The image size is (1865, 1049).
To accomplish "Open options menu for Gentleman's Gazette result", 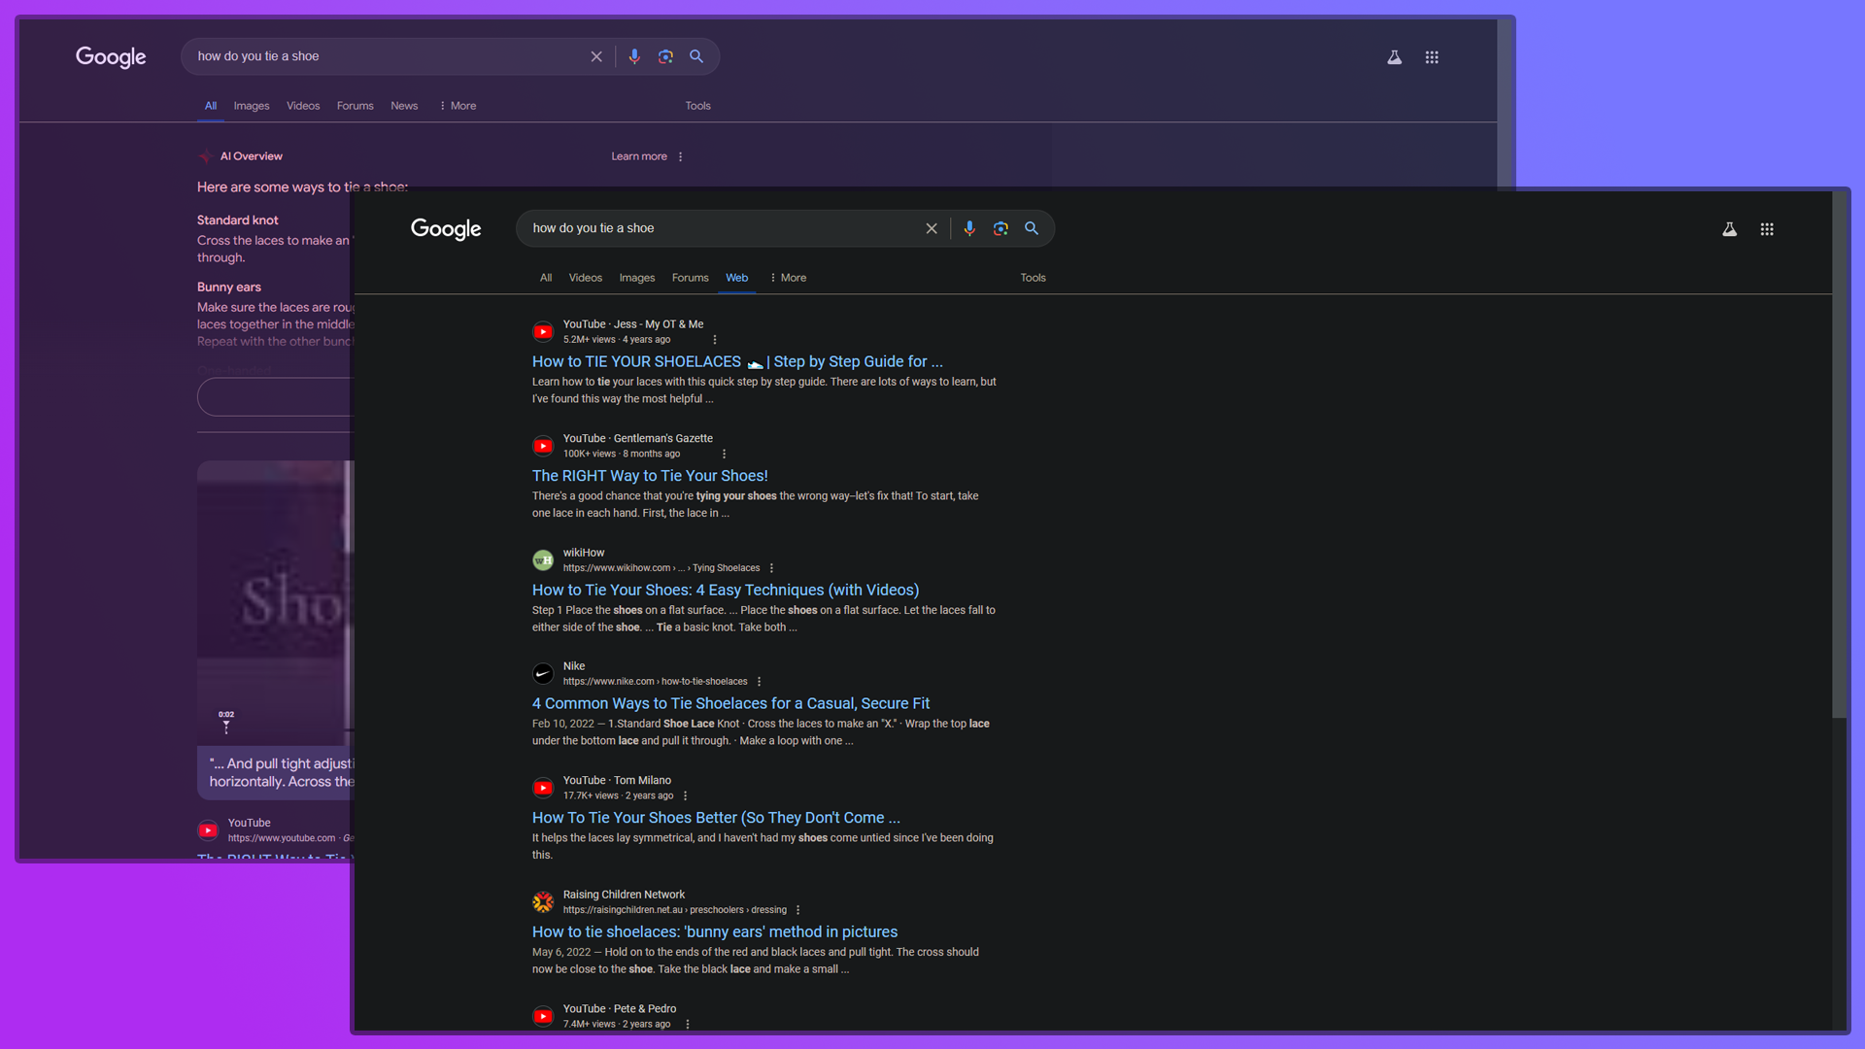I will (x=724, y=454).
